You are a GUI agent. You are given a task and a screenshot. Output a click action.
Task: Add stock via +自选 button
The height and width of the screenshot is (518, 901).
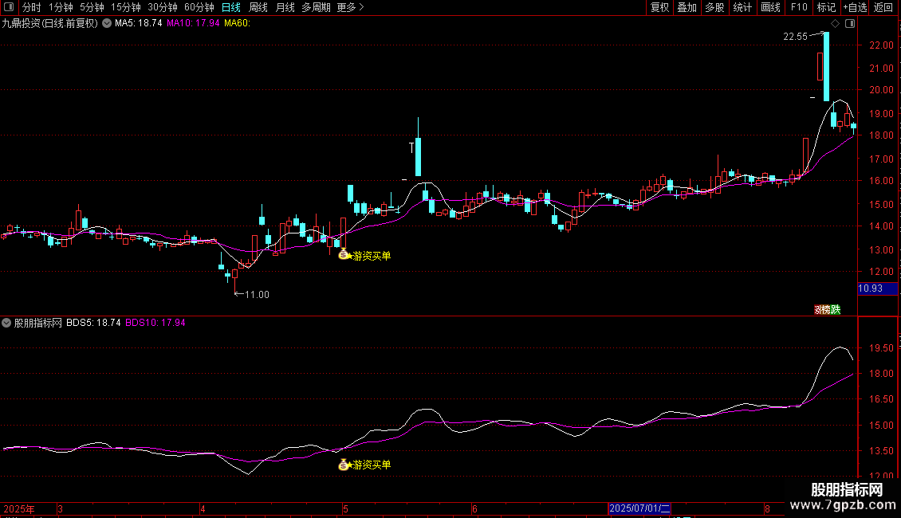[855, 7]
